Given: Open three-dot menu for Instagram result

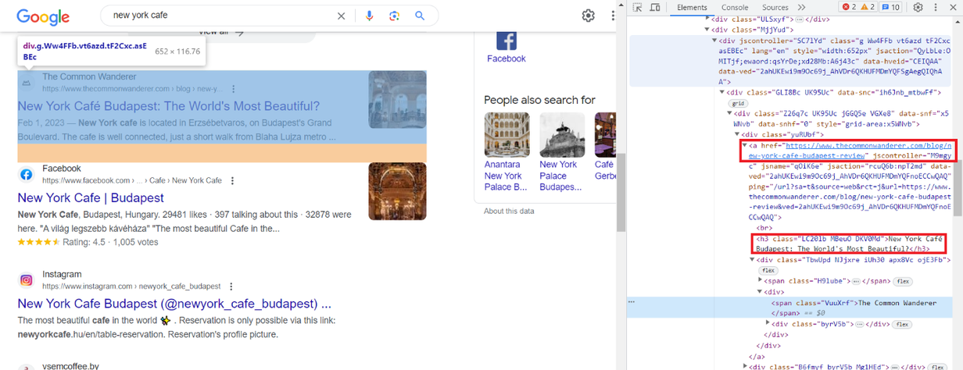Looking at the screenshot, I should (231, 286).
